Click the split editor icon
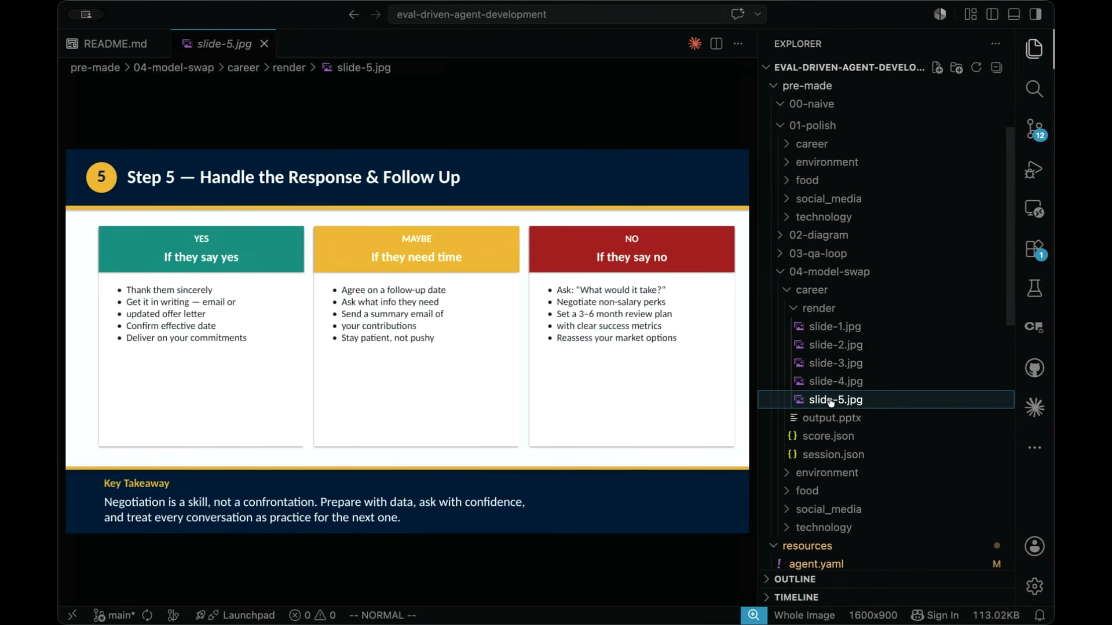 coord(716,43)
